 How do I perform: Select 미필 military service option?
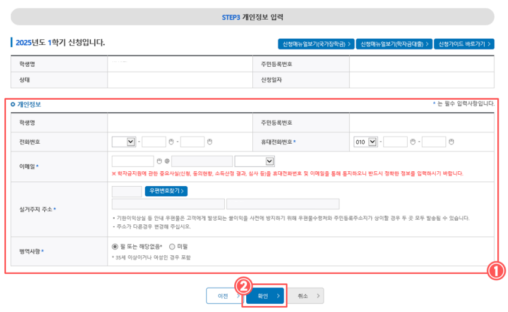[172, 247]
